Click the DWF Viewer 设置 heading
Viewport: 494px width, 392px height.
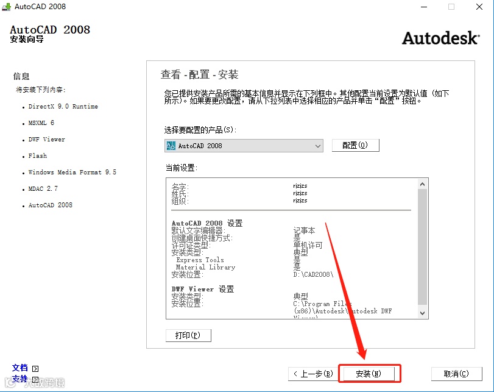coord(203,289)
